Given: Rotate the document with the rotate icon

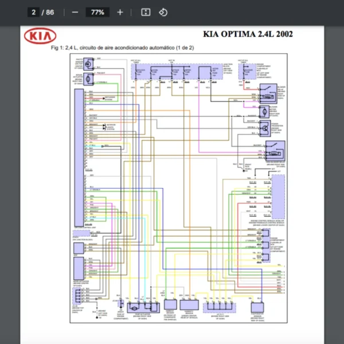Looking at the screenshot, I should pos(163,12).
